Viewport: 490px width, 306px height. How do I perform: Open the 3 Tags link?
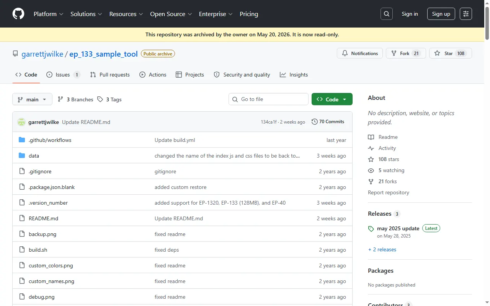click(109, 99)
